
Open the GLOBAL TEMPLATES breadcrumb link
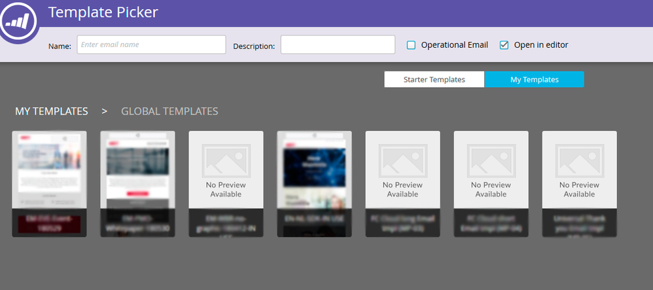click(x=169, y=111)
